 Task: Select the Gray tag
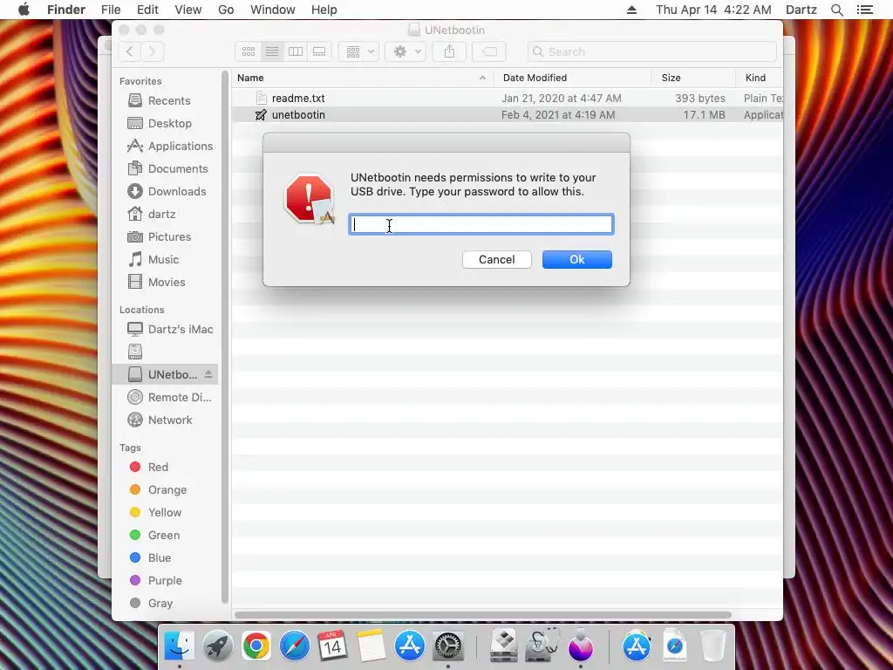point(151,604)
